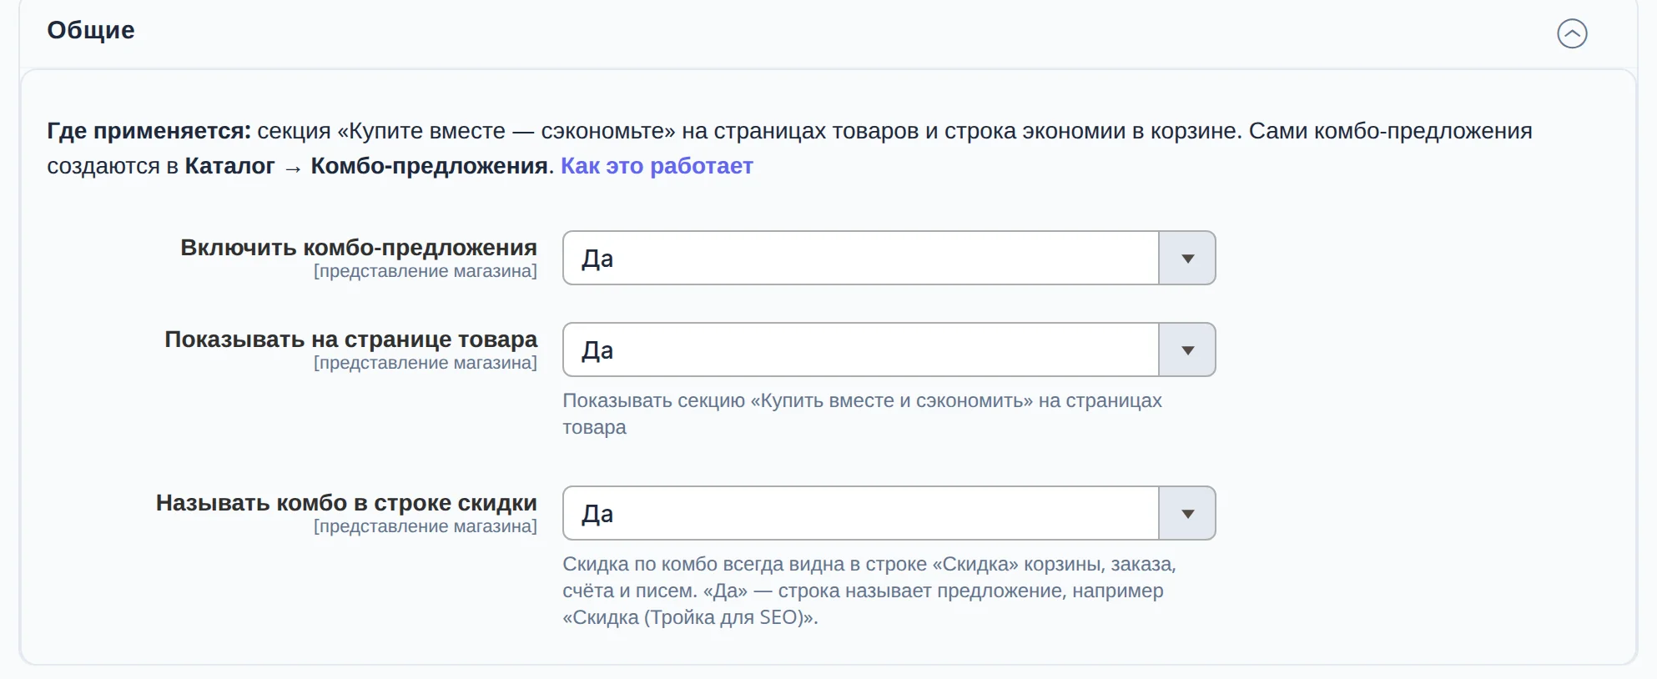This screenshot has height=679, width=1657.
Task: Open the Включить комбо-предложения dropdown
Action: (x=889, y=258)
